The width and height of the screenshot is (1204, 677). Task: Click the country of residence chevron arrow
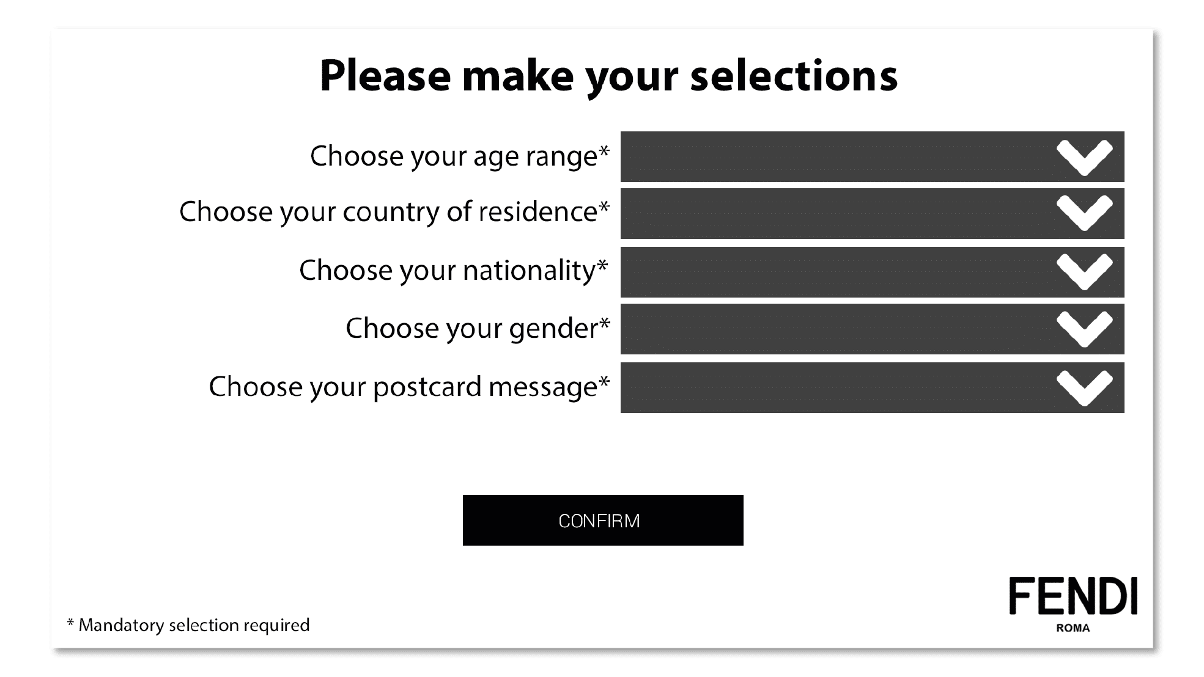(x=1084, y=213)
